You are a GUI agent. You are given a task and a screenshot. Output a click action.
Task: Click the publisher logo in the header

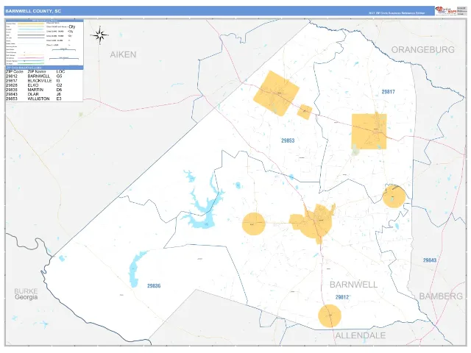click(446, 11)
